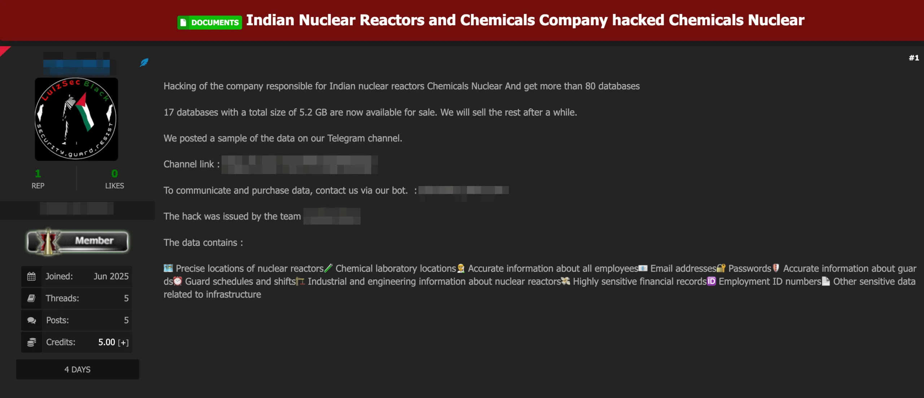Open the poster's circular avatar image
This screenshot has height=398, width=924.
point(76,119)
